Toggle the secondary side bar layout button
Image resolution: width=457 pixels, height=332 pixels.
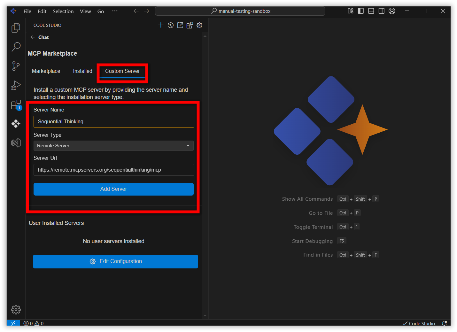coord(382,11)
